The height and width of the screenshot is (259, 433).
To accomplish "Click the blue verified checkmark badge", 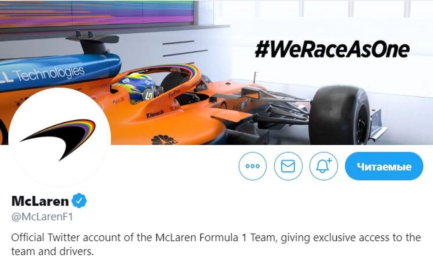I will tap(79, 201).
